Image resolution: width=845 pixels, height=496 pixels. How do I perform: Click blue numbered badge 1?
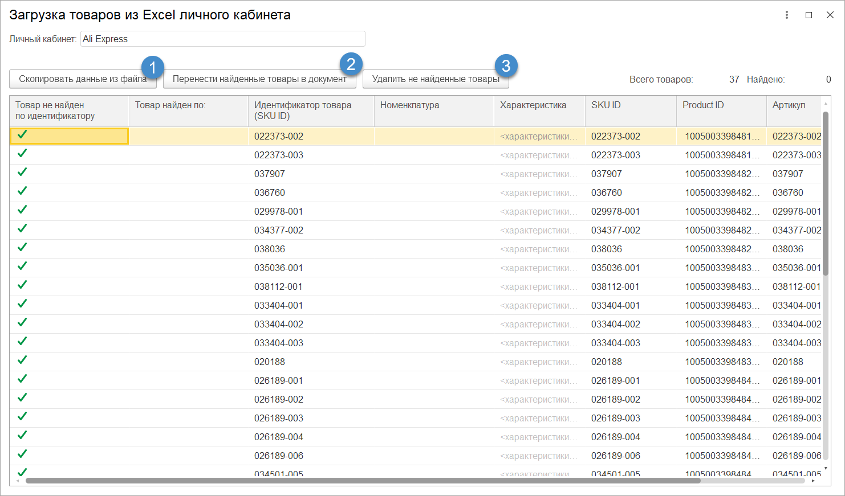point(152,68)
